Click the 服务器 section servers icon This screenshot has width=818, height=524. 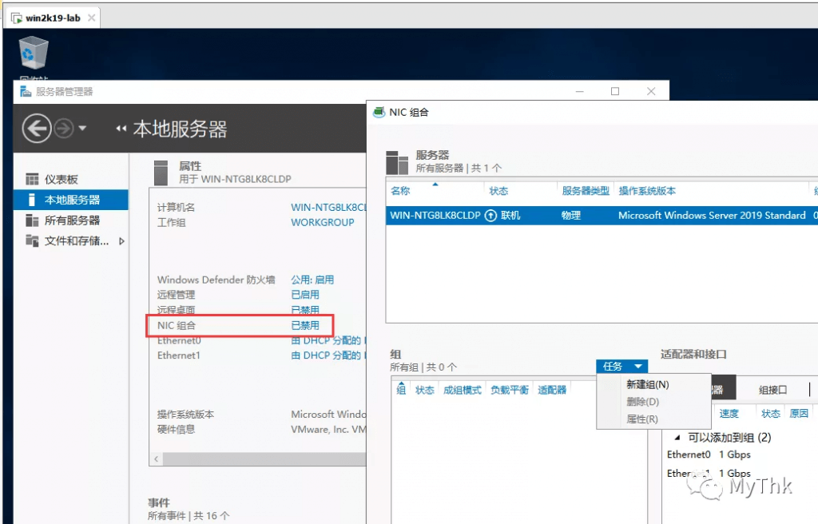pyautogui.click(x=397, y=162)
